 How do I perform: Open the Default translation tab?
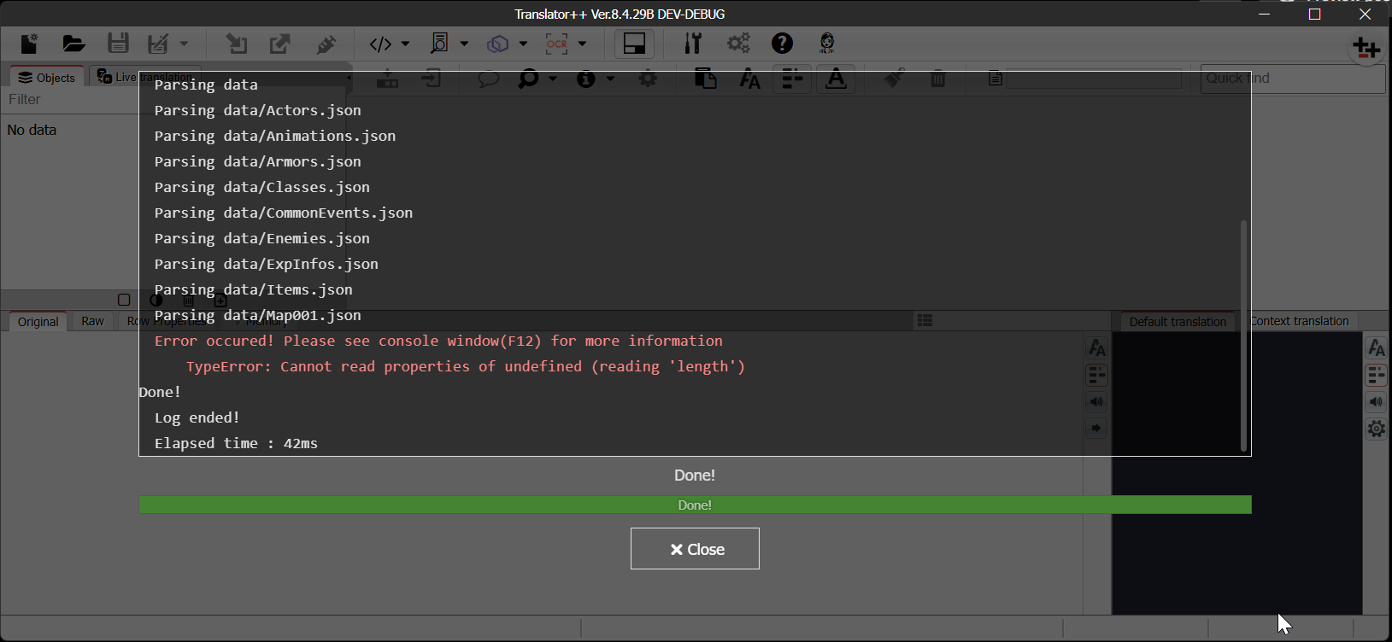point(1178,322)
